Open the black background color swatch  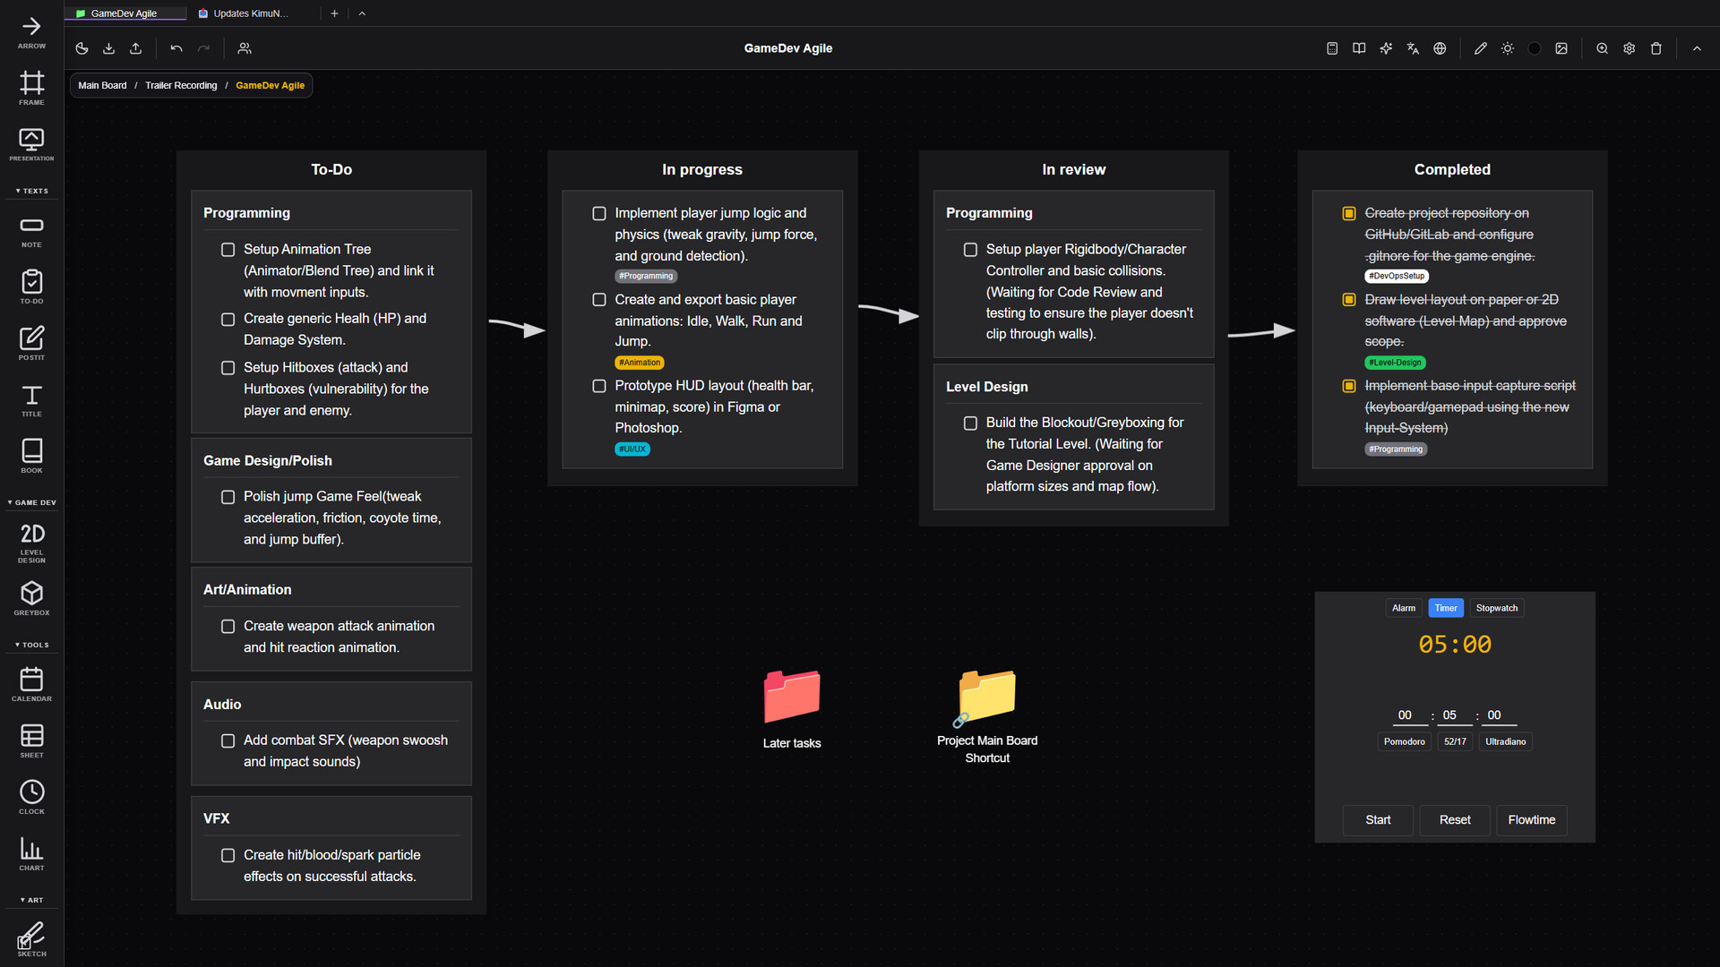point(1535,48)
